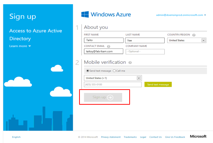Click the Send text message button
The height and width of the screenshot is (143, 213).
click(x=158, y=84)
